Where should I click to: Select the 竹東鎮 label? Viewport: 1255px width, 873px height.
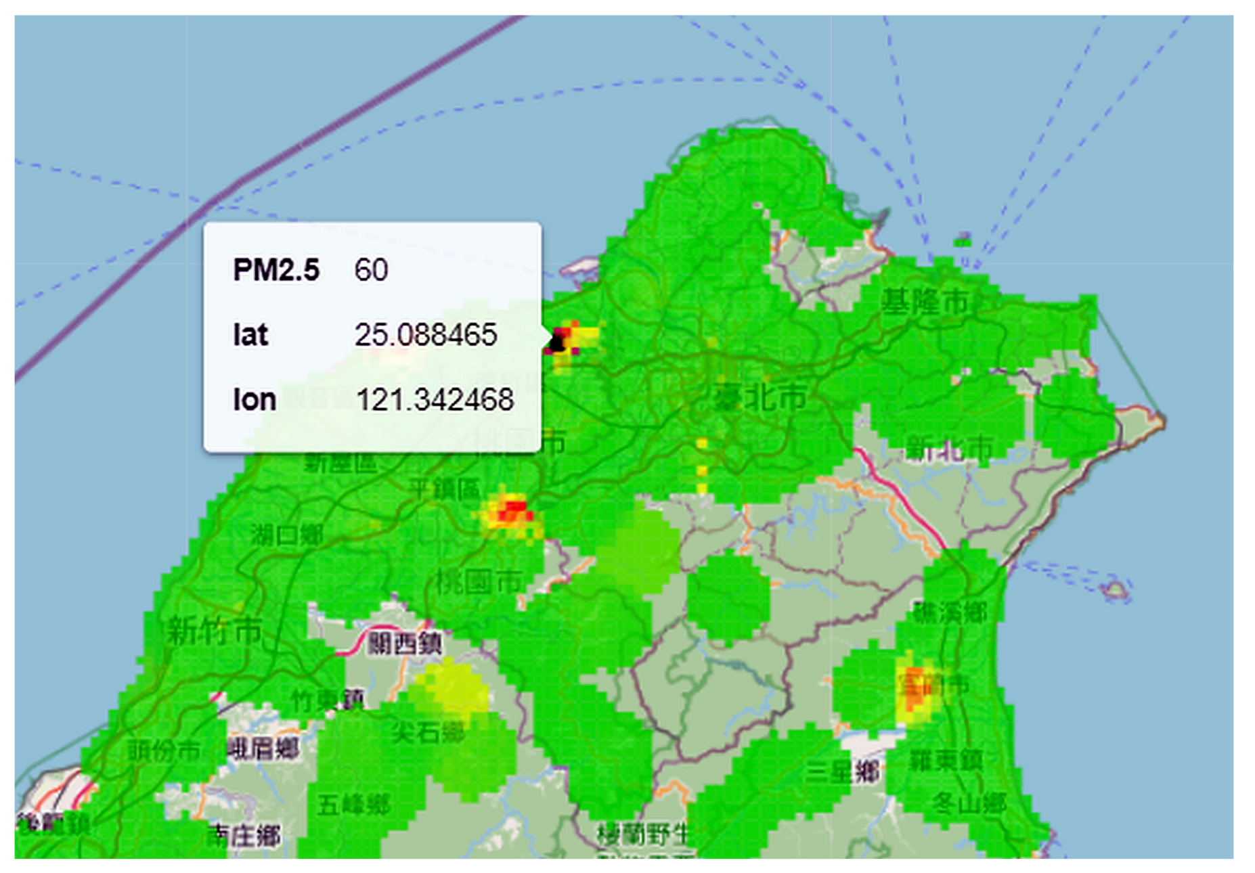[x=328, y=700]
